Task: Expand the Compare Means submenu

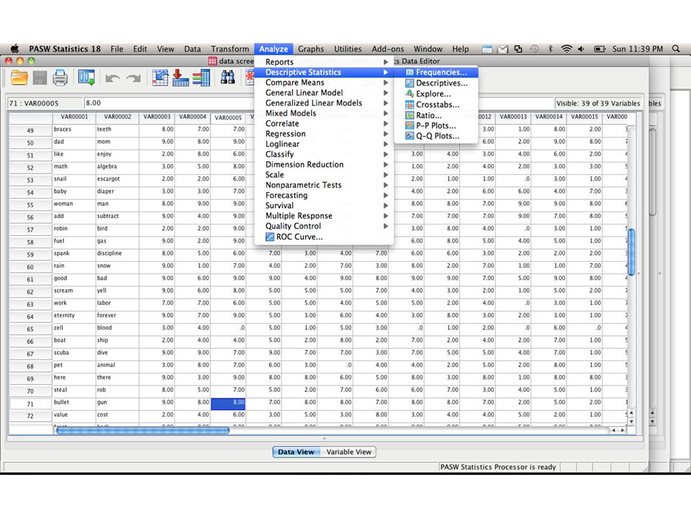Action: click(x=324, y=82)
